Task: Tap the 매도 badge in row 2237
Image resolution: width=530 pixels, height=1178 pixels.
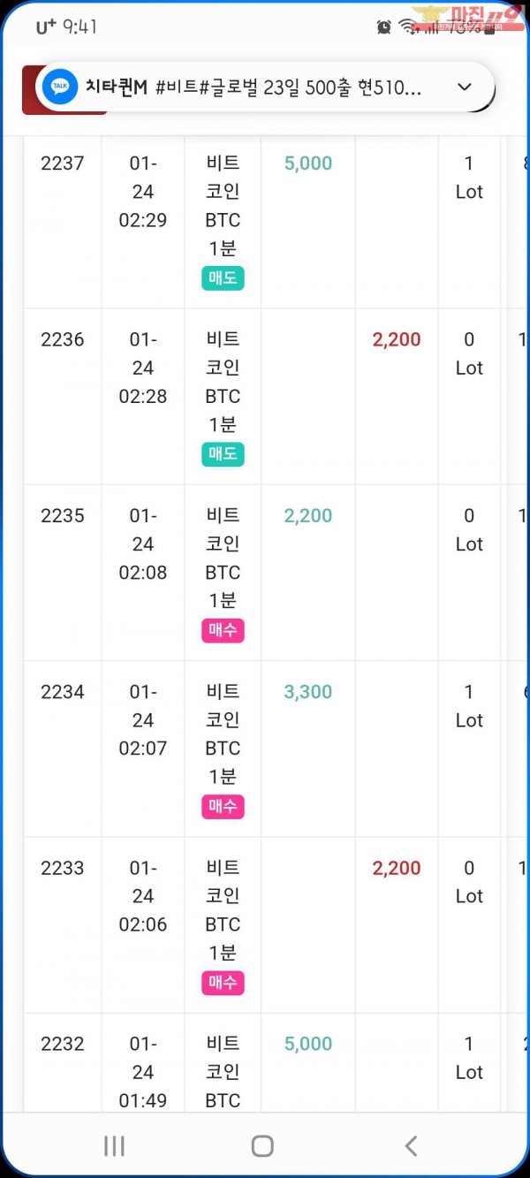Action: point(223,278)
